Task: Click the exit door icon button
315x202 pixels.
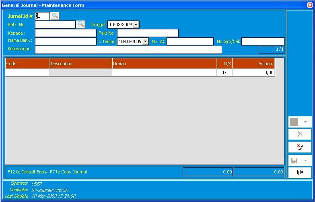Action: (300, 173)
